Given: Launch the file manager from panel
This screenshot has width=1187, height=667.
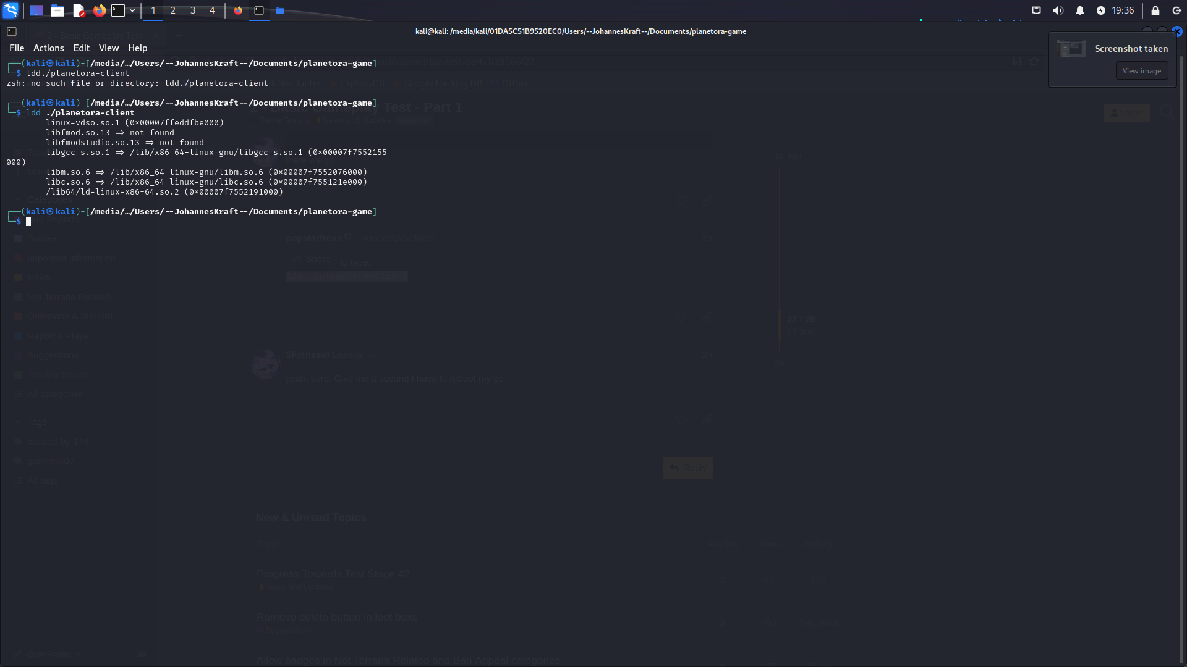Looking at the screenshot, I should (57, 10).
